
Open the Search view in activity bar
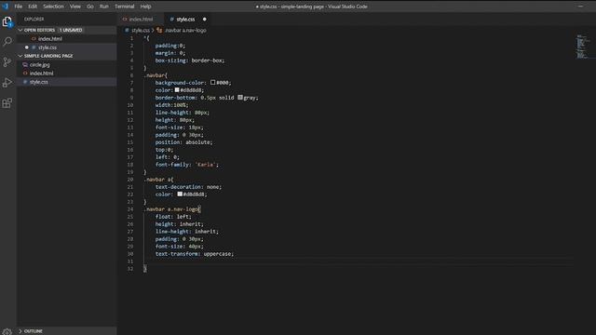tap(7, 42)
